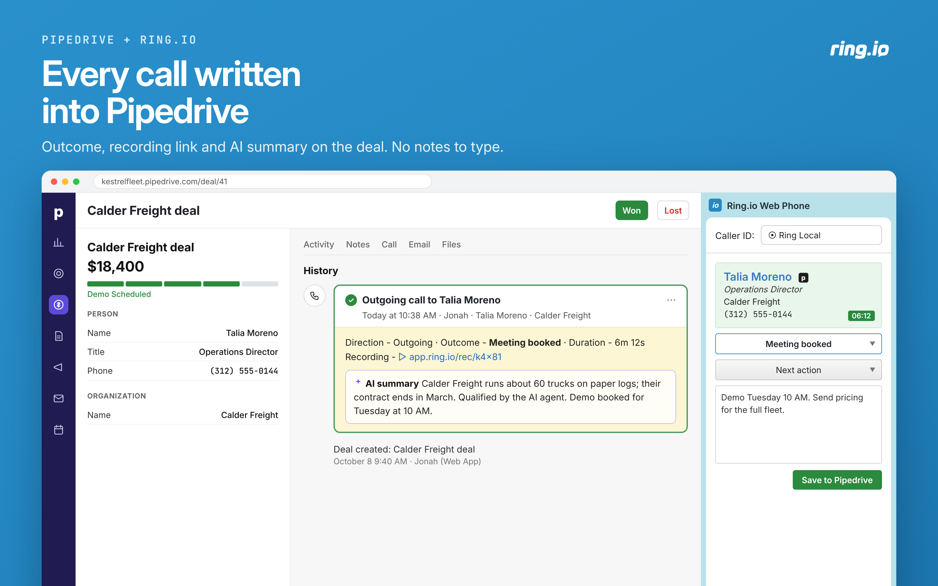The width and height of the screenshot is (938, 586).
Task: Click the phone icon beside History entry
Action: coord(314,296)
